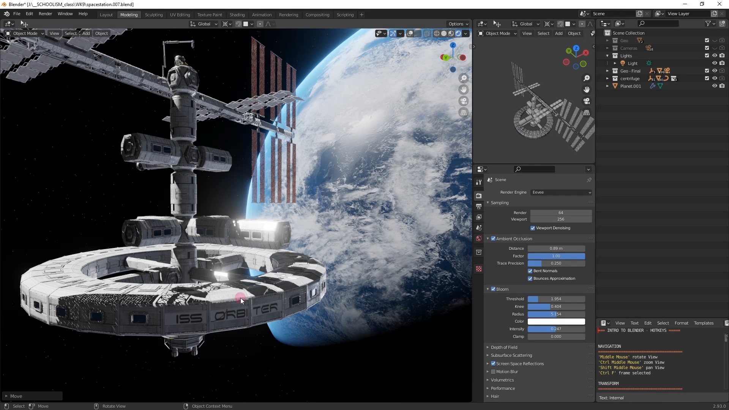Open Output properties printer tab icon
Screen dimensions: 729x410
point(479,207)
